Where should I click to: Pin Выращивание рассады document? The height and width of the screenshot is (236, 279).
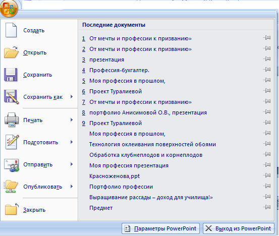(267, 197)
